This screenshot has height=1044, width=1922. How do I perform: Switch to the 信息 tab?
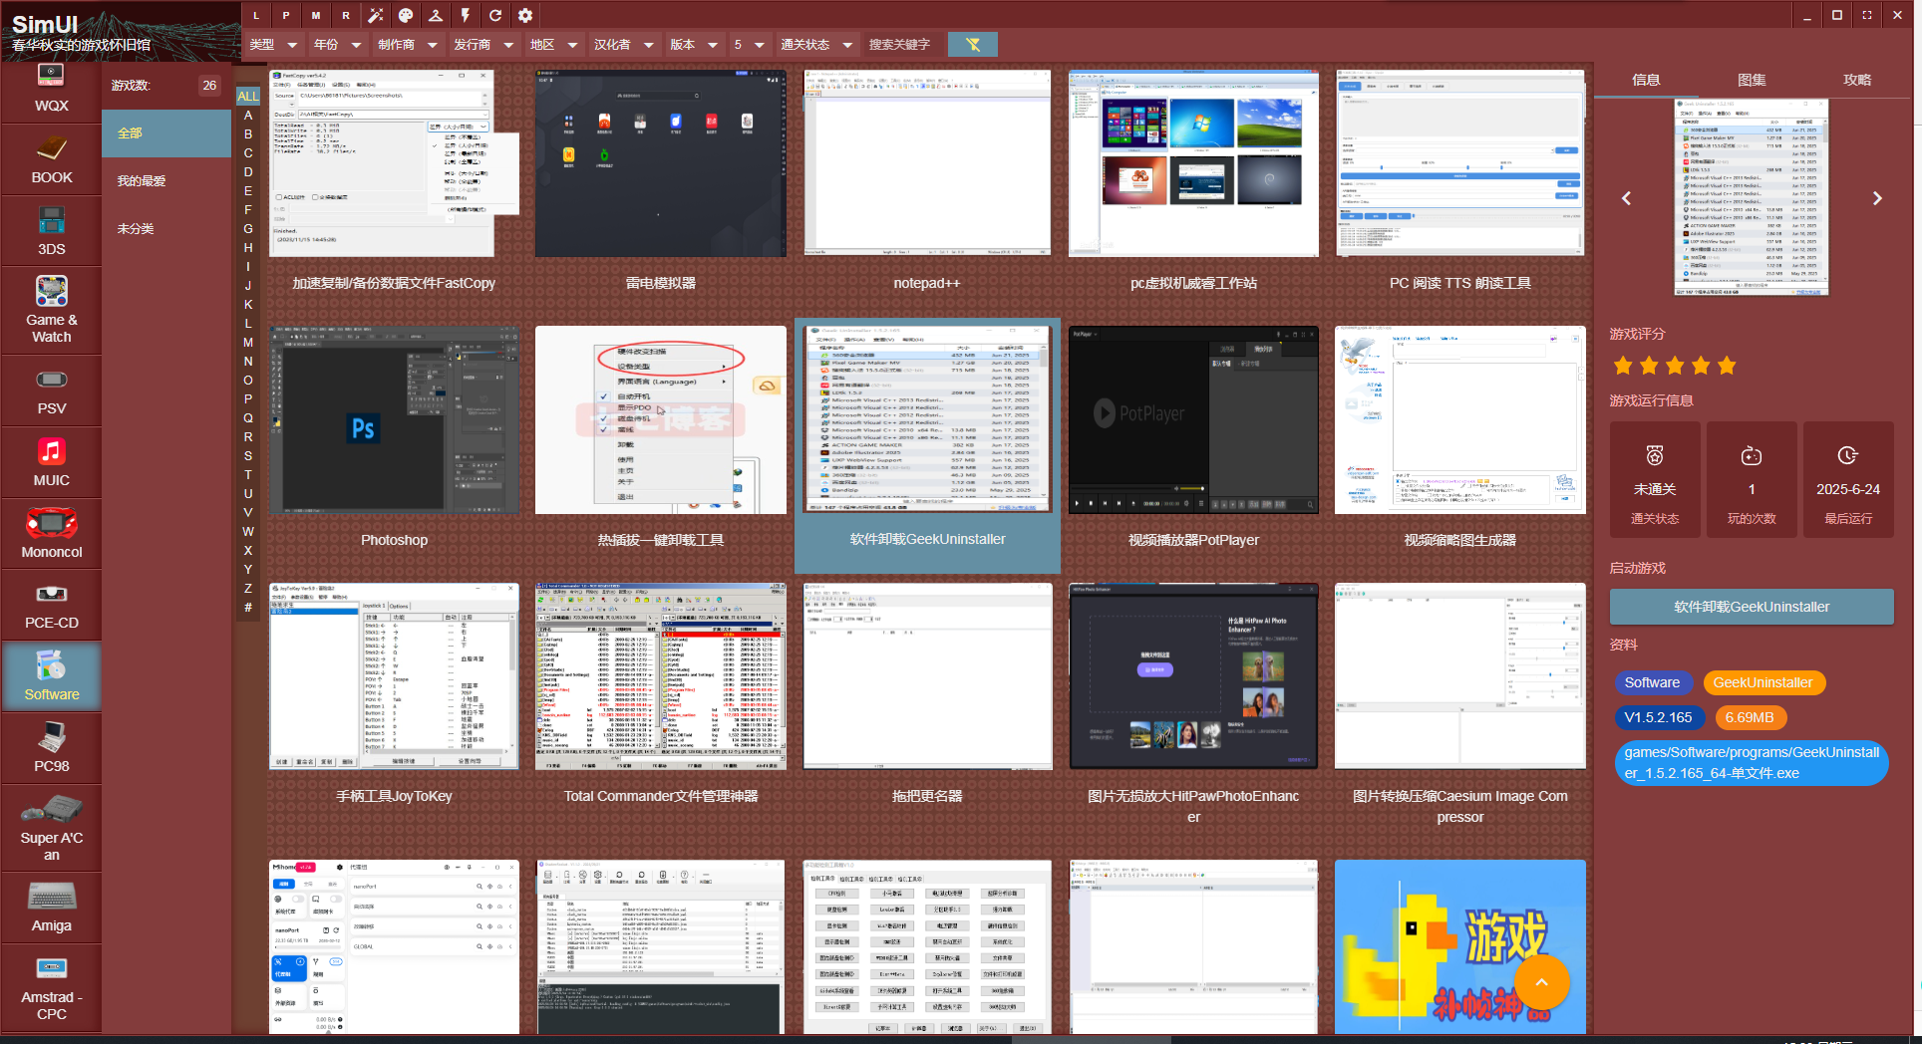point(1646,80)
